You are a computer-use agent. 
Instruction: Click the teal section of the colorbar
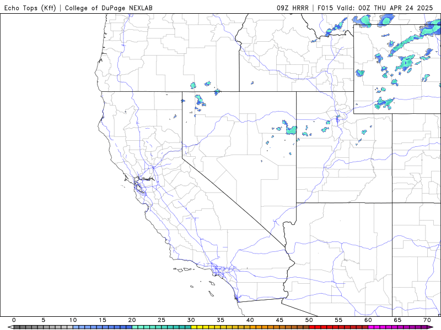click(x=162, y=327)
